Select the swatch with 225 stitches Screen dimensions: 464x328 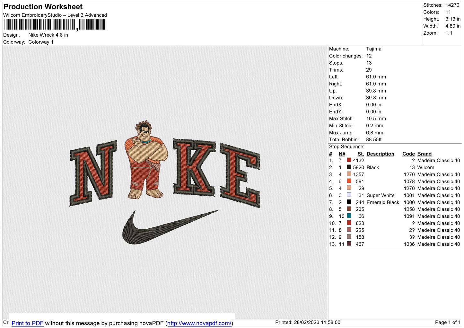point(349,230)
